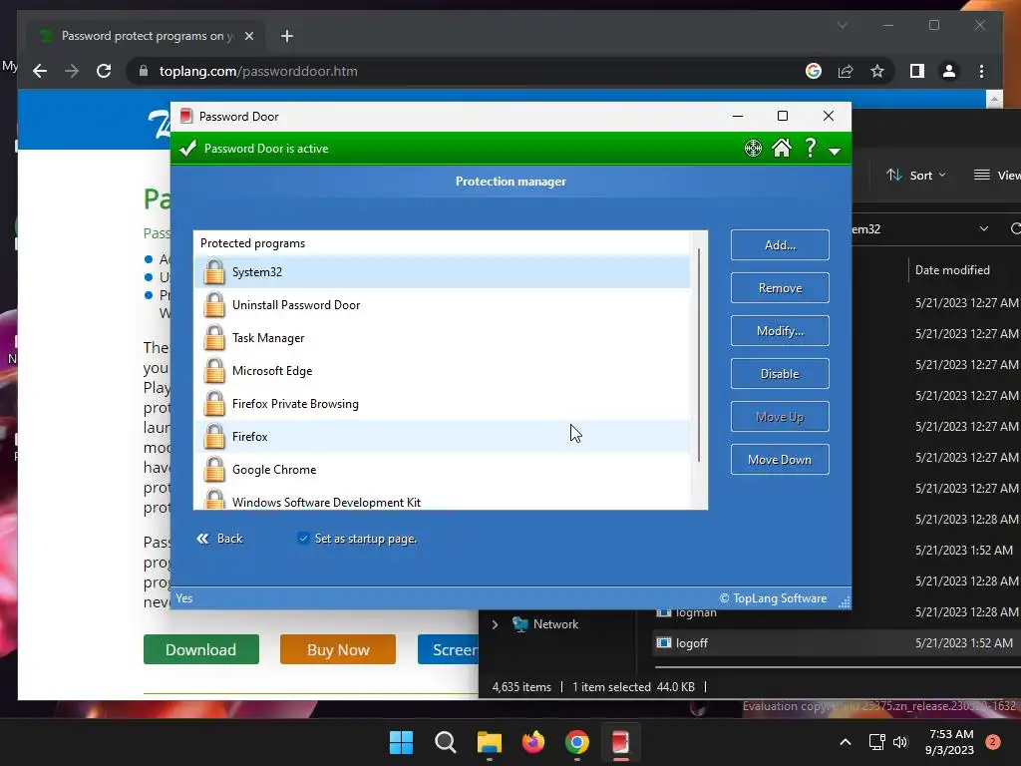Open the dropdown arrow beside help icon
This screenshot has height=766, width=1021.
point(835,152)
